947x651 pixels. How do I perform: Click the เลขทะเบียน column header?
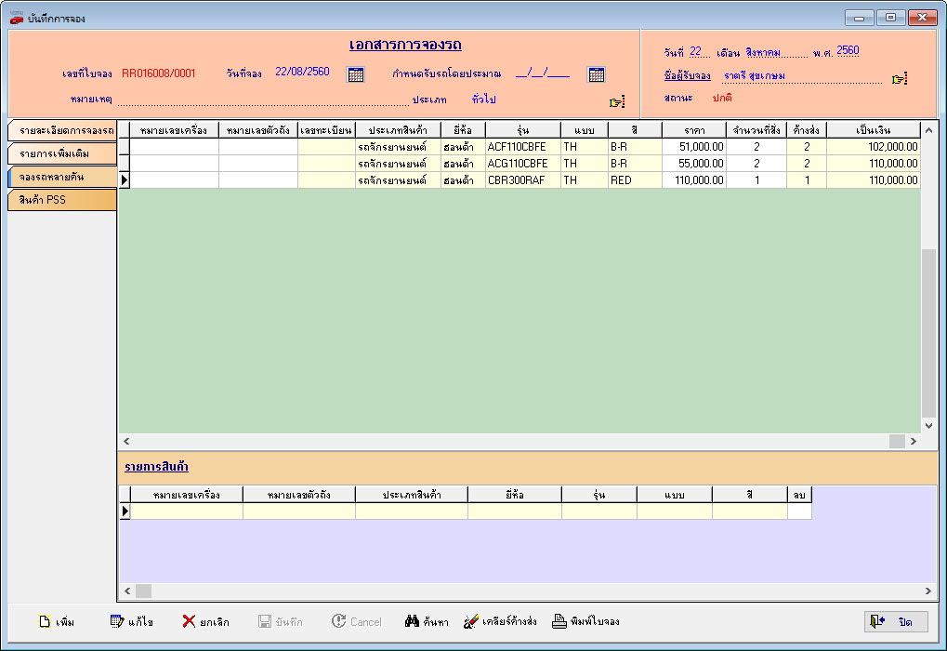point(326,130)
